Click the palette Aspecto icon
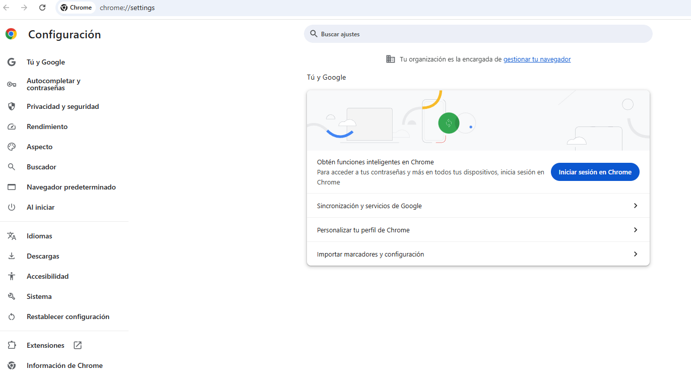This screenshot has height=376, width=691. [x=12, y=147]
